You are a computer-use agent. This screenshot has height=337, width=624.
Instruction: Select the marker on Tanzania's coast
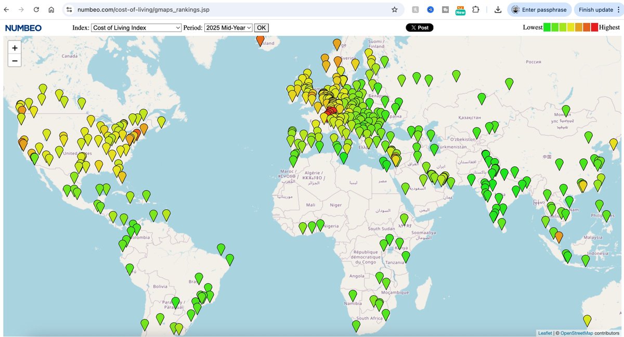(406, 257)
